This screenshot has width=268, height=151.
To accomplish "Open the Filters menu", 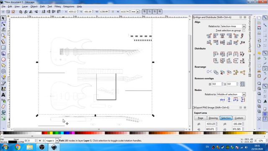I will click(58, 7).
